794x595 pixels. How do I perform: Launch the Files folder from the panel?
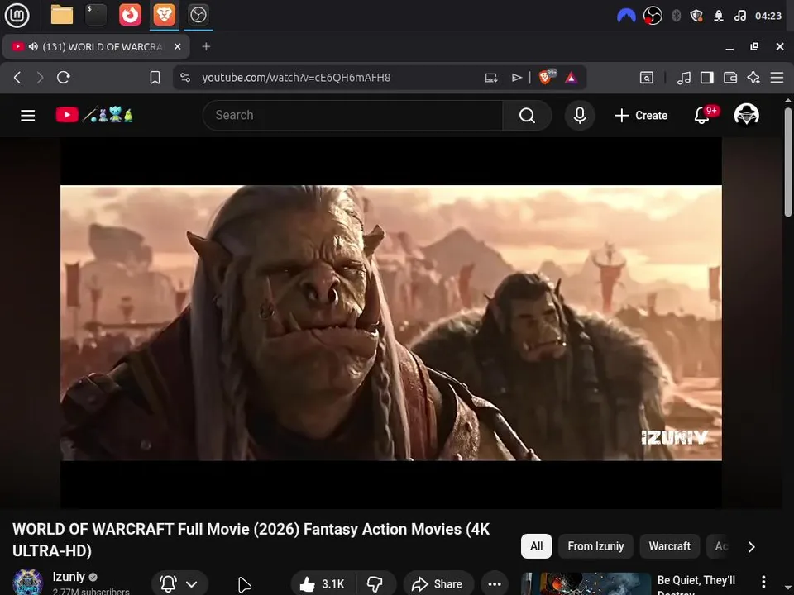pos(62,15)
